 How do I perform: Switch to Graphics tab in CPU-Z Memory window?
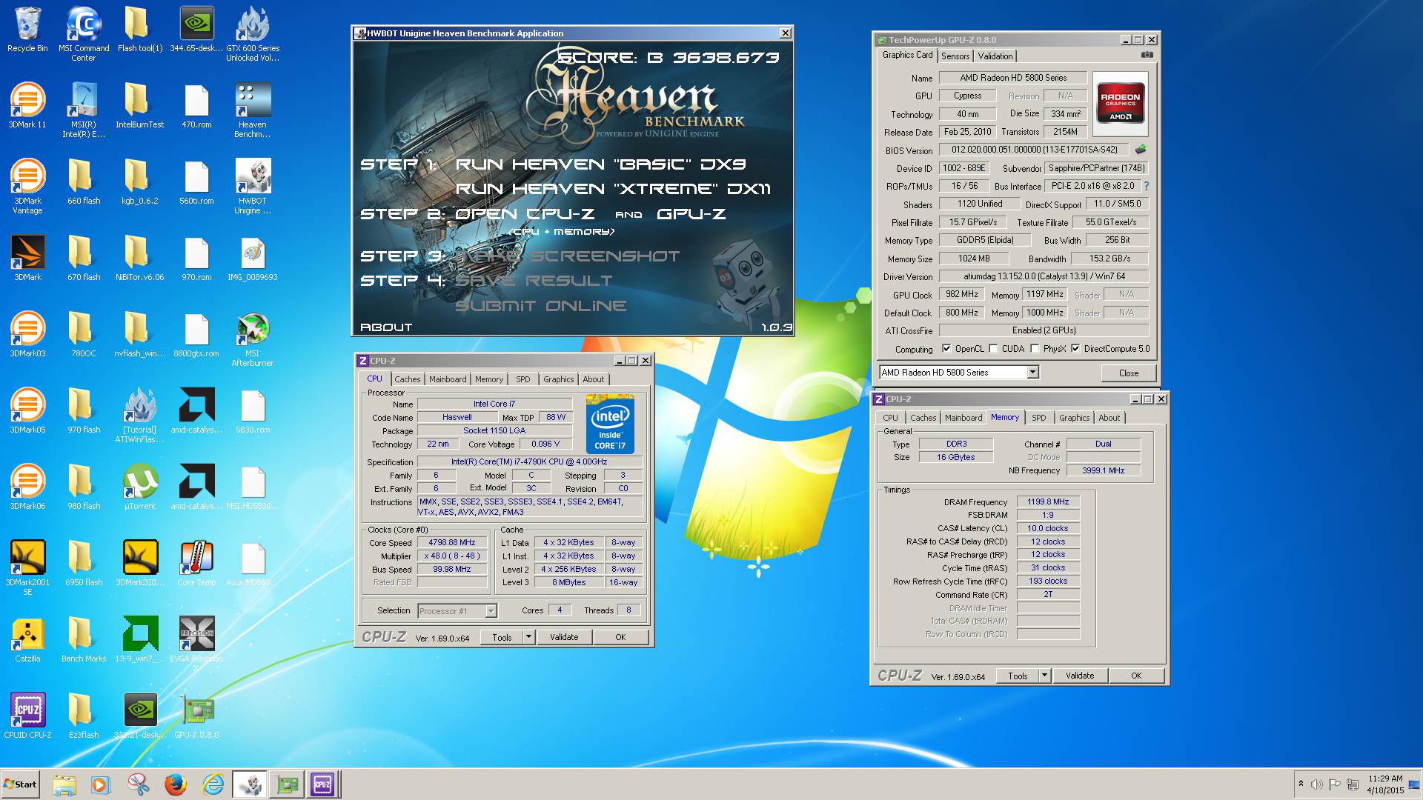1074,418
